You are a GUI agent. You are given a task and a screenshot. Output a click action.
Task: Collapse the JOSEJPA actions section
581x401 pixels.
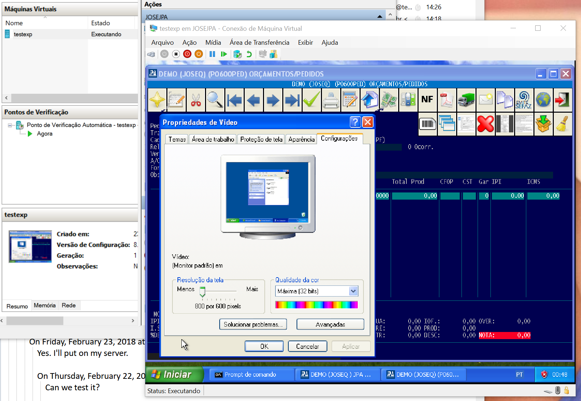click(380, 17)
